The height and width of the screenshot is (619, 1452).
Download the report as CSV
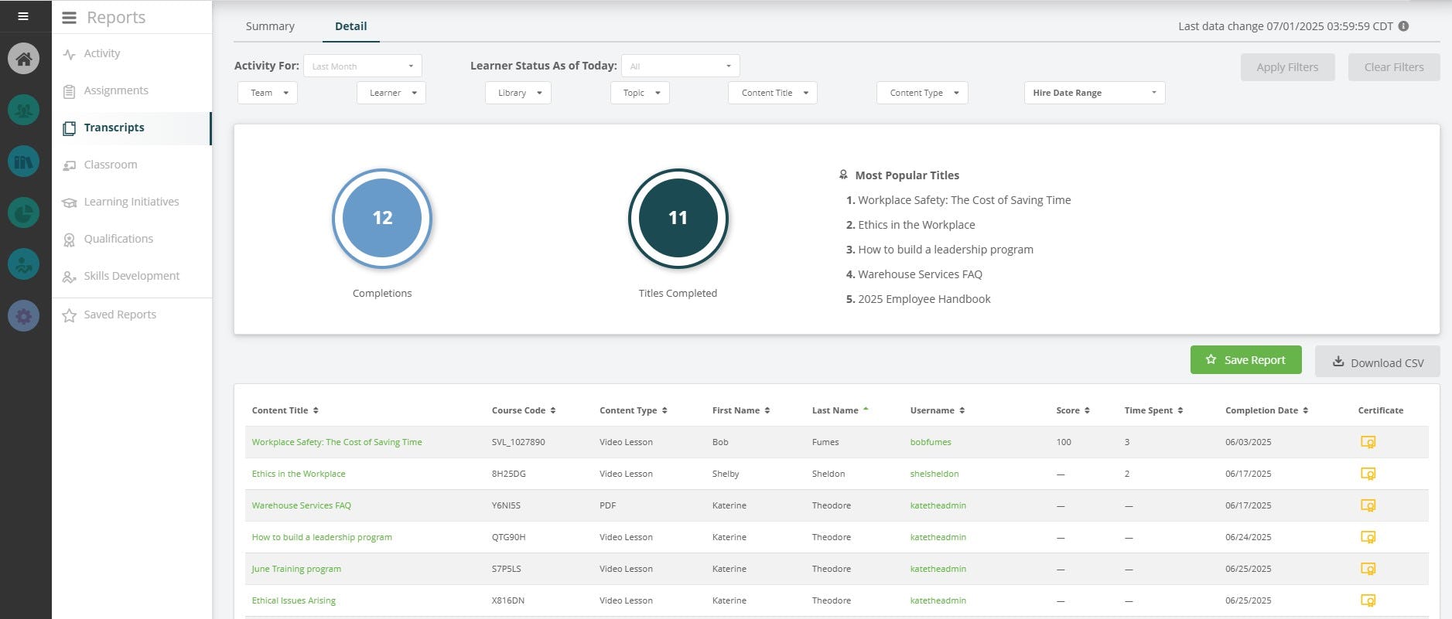pos(1377,362)
